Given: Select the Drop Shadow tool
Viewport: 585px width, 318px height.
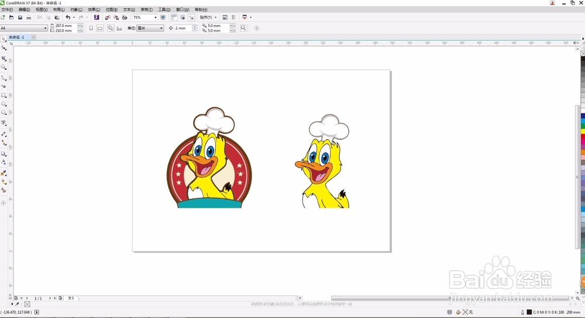Looking at the screenshot, I should [4, 153].
